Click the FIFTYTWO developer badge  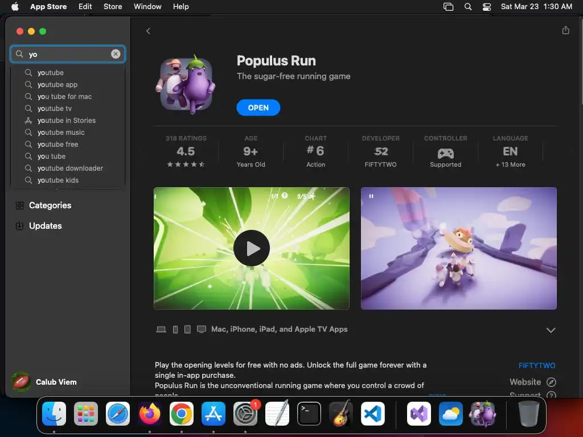[380, 151]
